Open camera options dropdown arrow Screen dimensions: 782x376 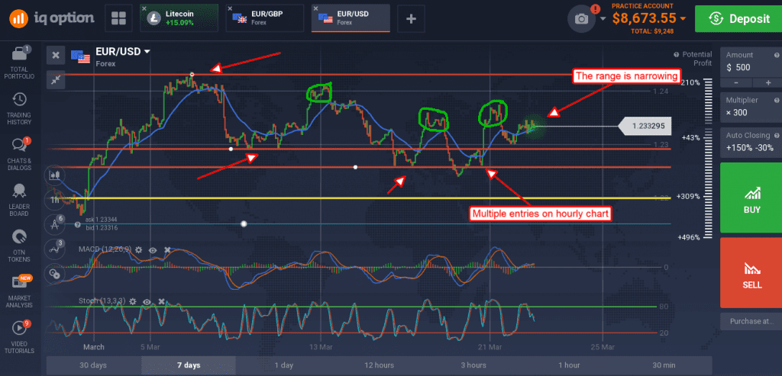click(x=603, y=19)
